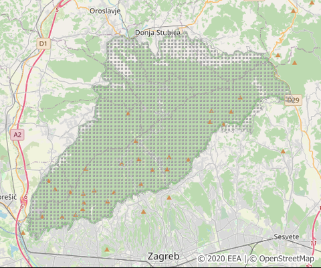Open the OpenStreetMap attribution link

[x=282, y=259]
